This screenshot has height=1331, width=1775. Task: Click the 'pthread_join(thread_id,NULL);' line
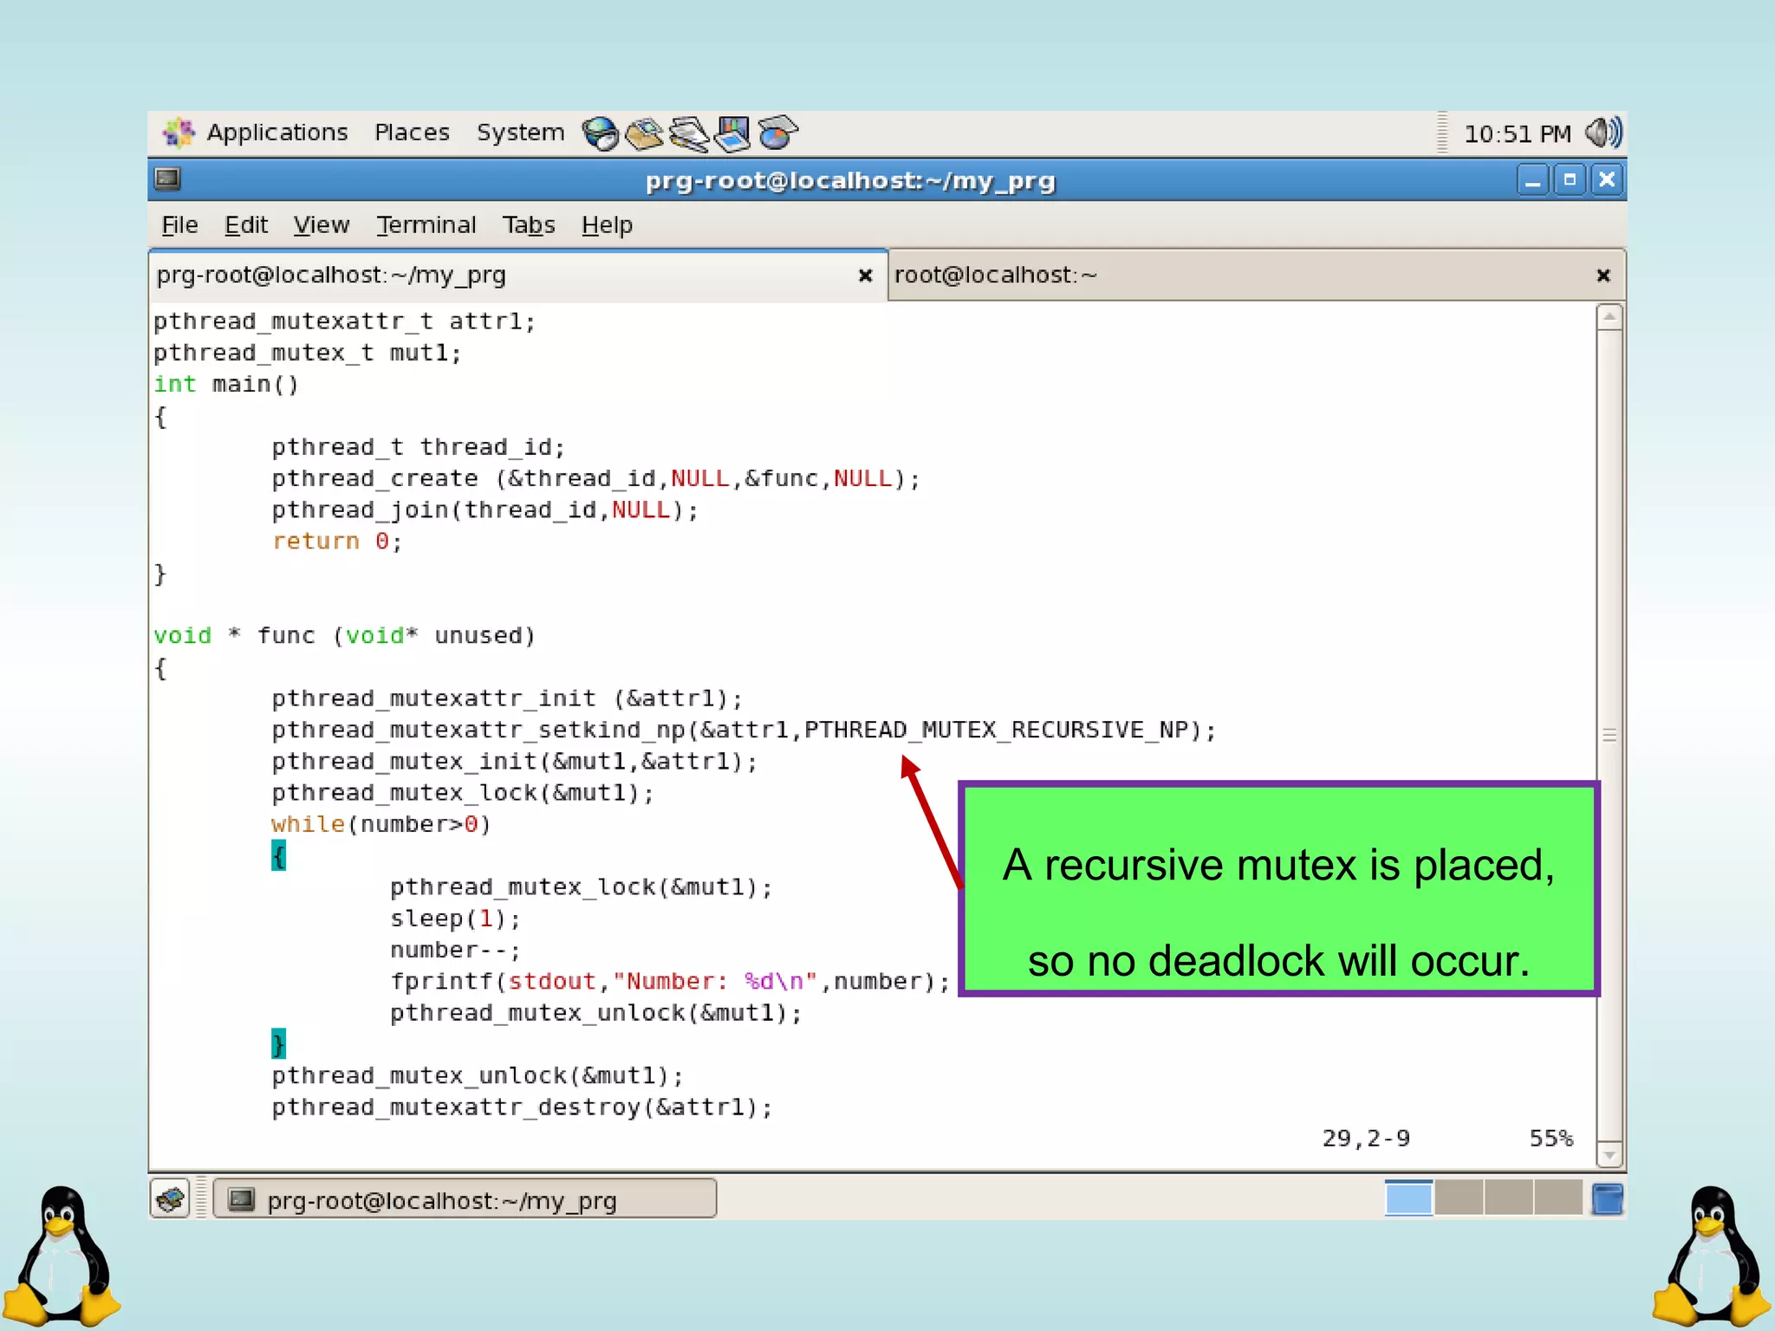pyautogui.click(x=485, y=510)
